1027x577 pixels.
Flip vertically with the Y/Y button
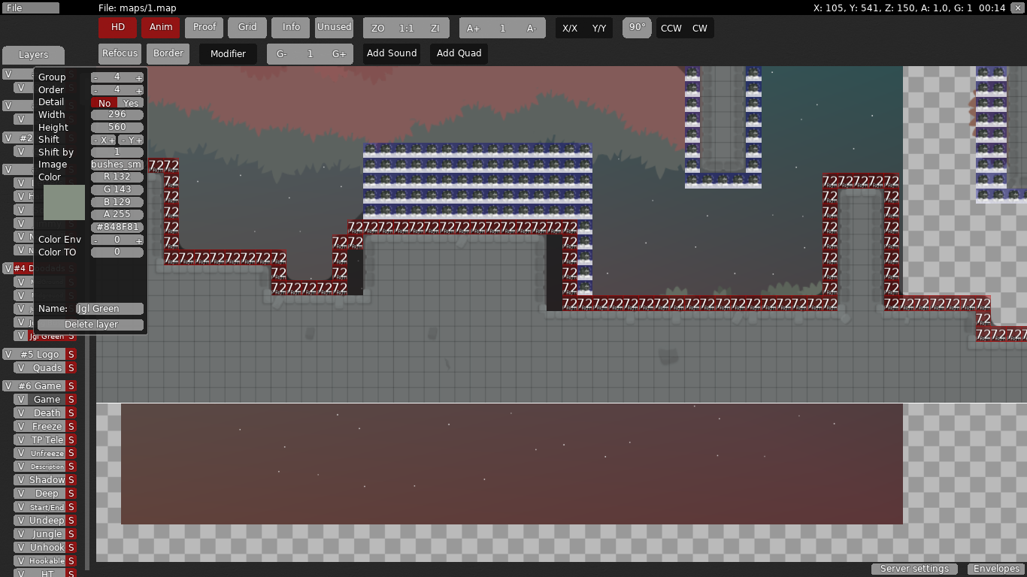point(598,29)
